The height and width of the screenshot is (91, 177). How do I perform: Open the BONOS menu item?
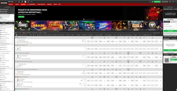click(24, 4)
